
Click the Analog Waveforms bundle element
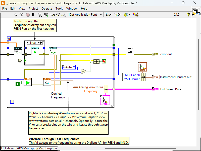(91, 87)
